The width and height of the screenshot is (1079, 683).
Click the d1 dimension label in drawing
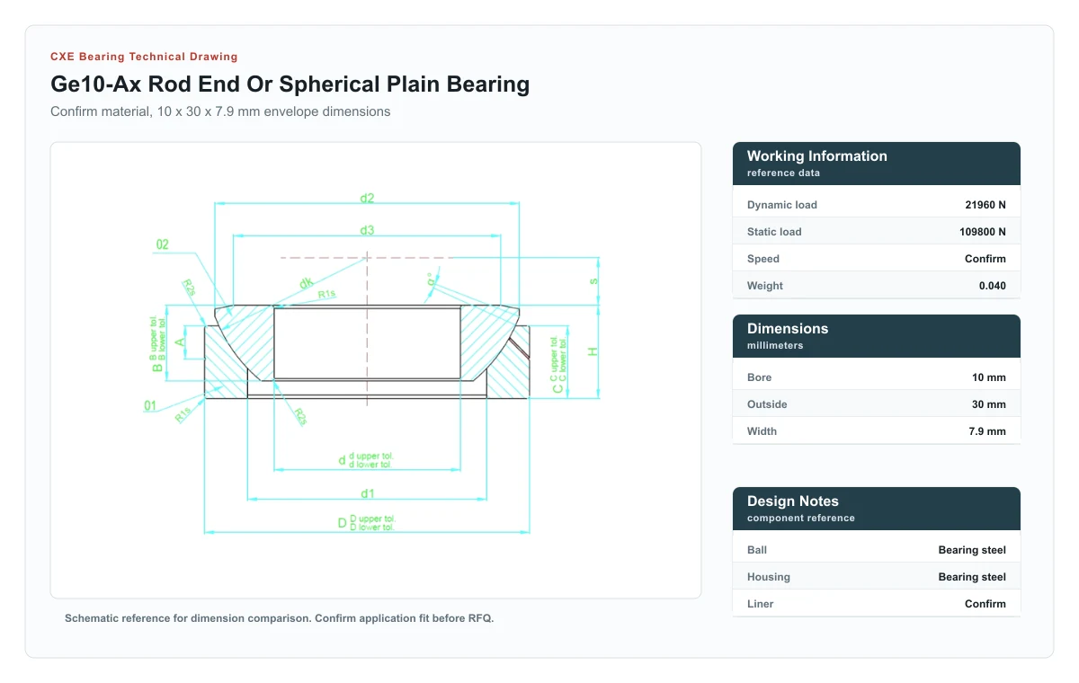pos(367,493)
